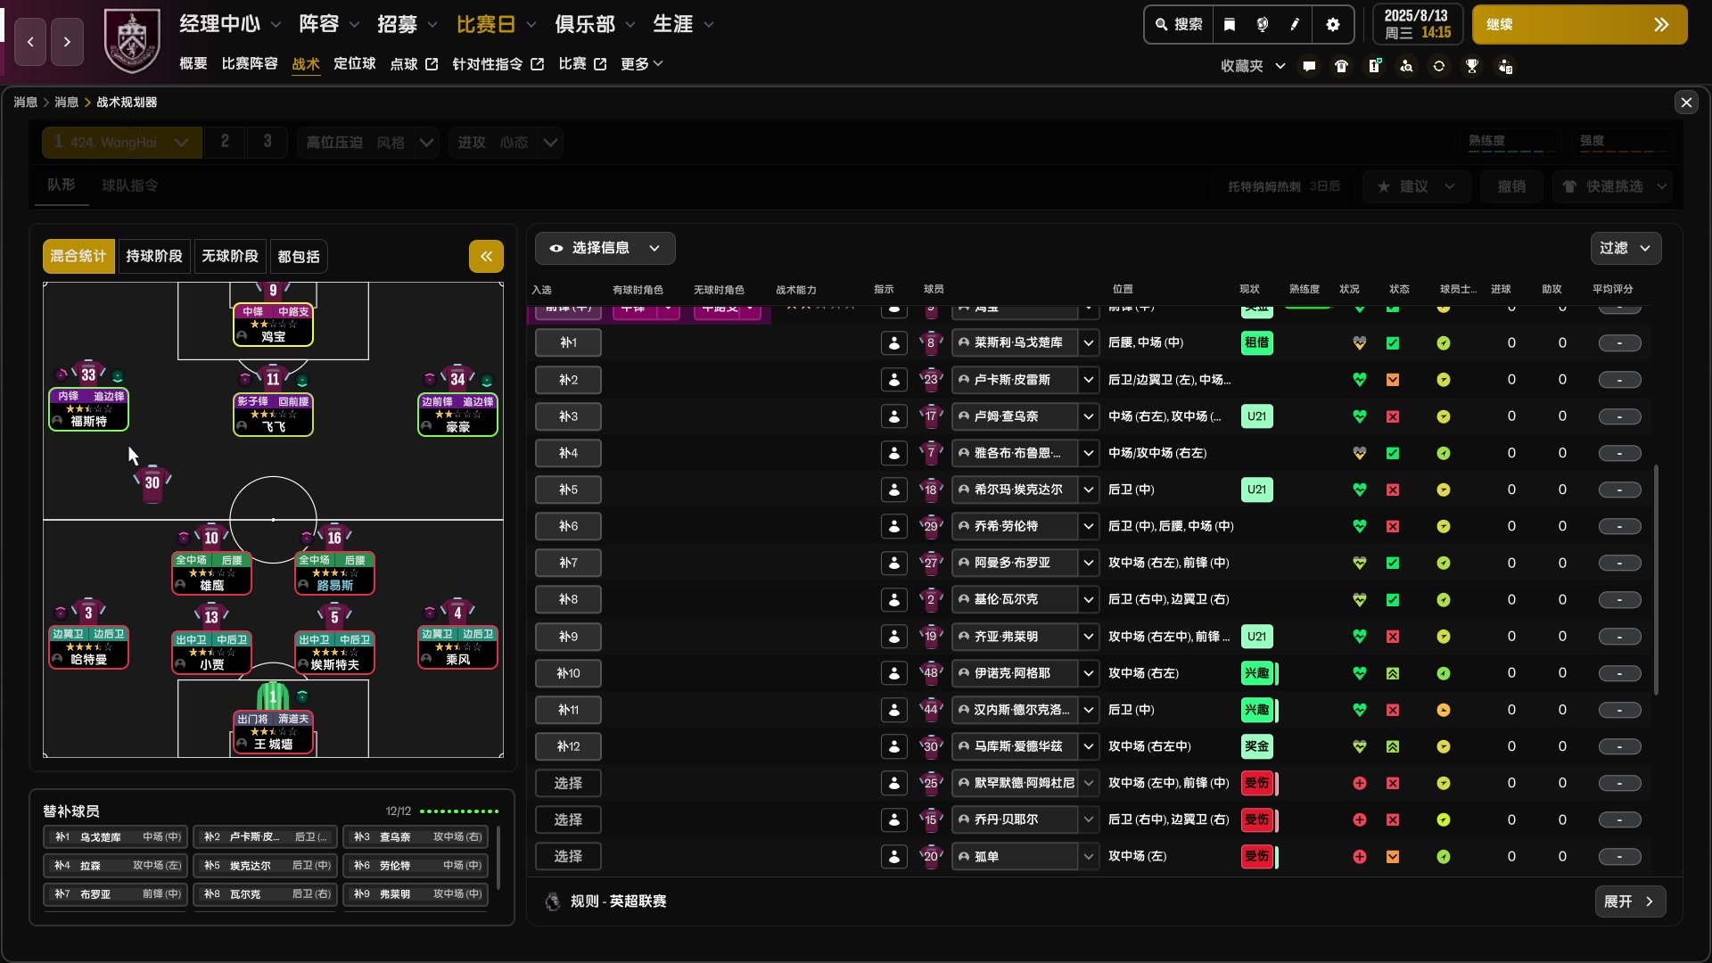Switch to the 定位球 tab
The image size is (1712, 963).
tap(354, 63)
